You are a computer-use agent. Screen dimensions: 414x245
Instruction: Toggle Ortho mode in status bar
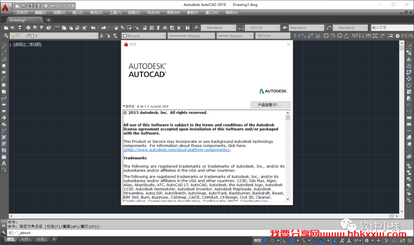[284, 240]
